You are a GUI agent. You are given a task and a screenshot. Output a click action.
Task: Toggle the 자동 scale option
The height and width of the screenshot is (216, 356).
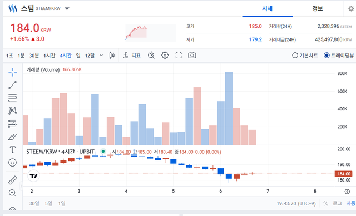coord(351,203)
